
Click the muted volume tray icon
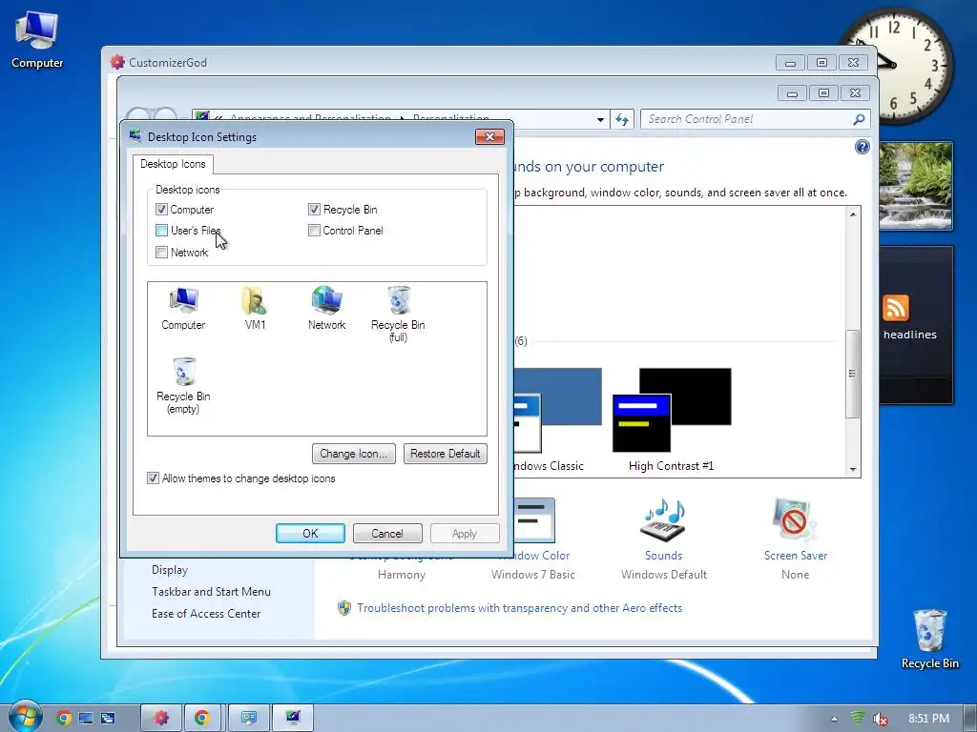880,719
